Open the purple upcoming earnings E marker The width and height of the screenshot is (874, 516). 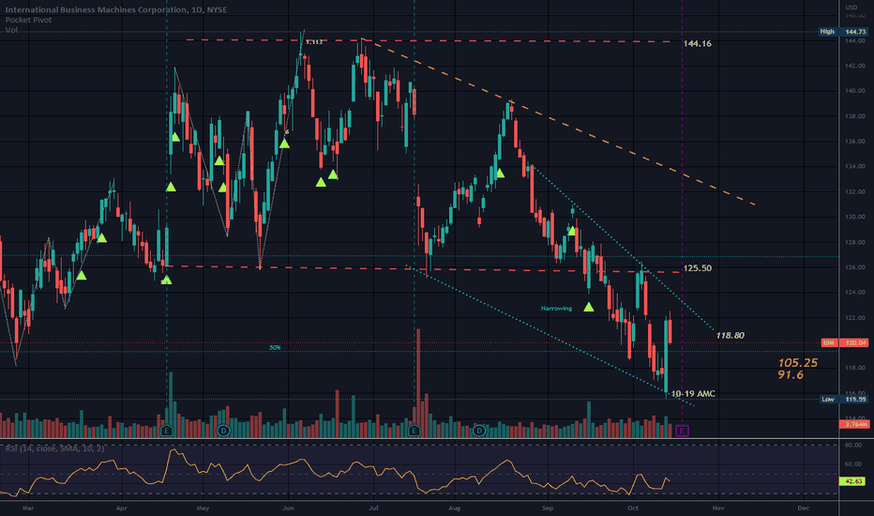pos(682,431)
